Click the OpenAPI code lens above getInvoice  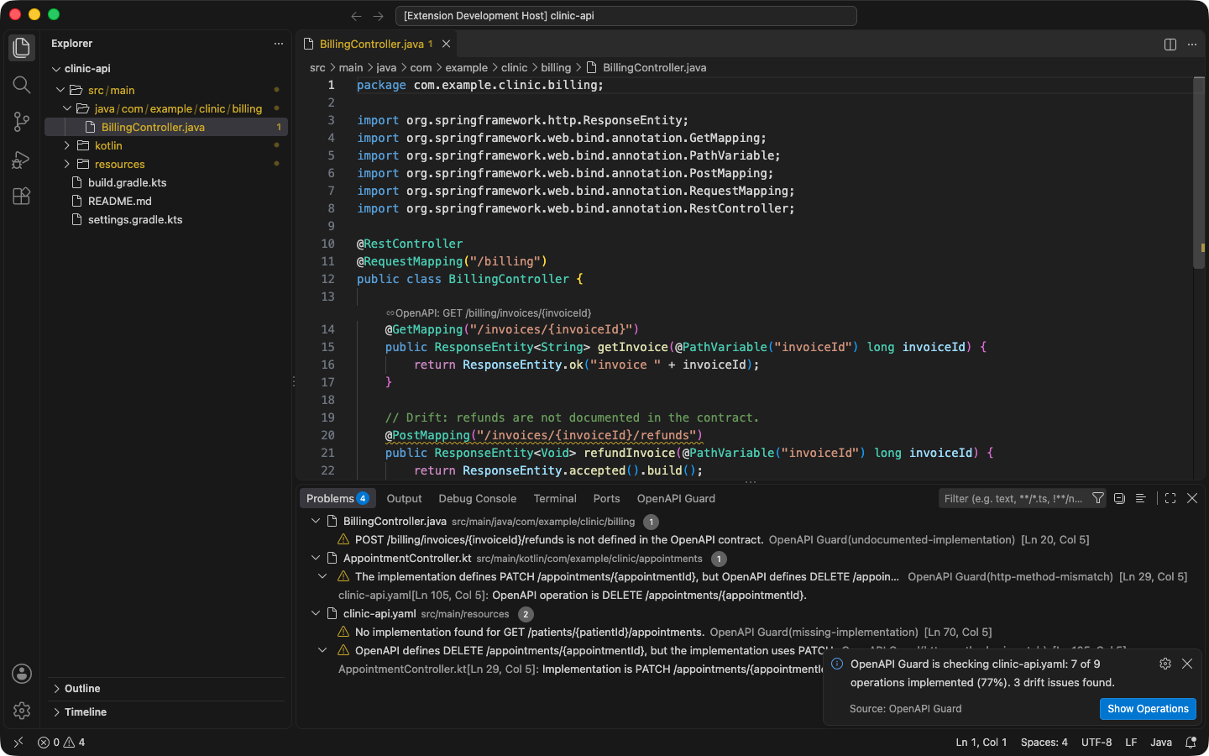click(489, 312)
